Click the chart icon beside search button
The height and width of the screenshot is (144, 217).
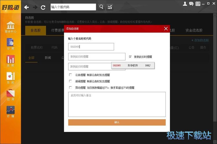(x=110, y=7)
